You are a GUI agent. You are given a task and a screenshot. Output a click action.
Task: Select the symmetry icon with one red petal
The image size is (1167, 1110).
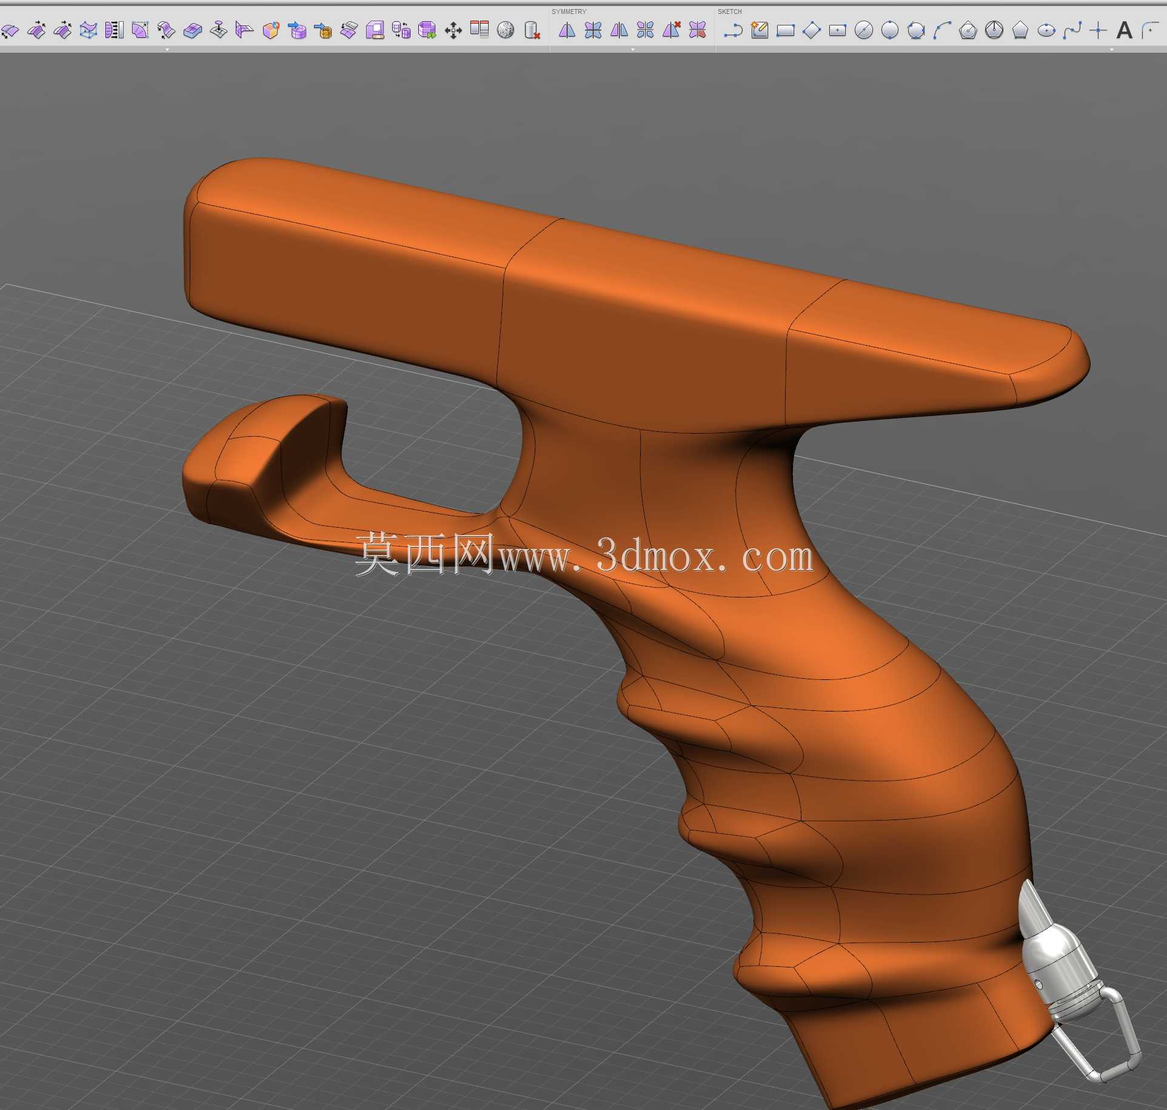pyautogui.click(x=697, y=30)
